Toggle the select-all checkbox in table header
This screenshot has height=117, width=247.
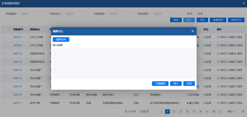pos(4,29)
